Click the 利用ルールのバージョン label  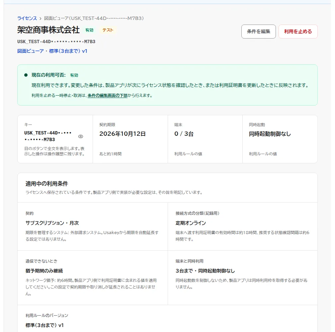pyautogui.click(x=47, y=315)
